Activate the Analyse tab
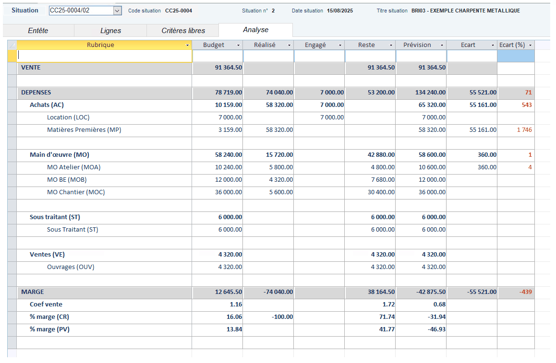This screenshot has height=363, width=556. (255, 30)
